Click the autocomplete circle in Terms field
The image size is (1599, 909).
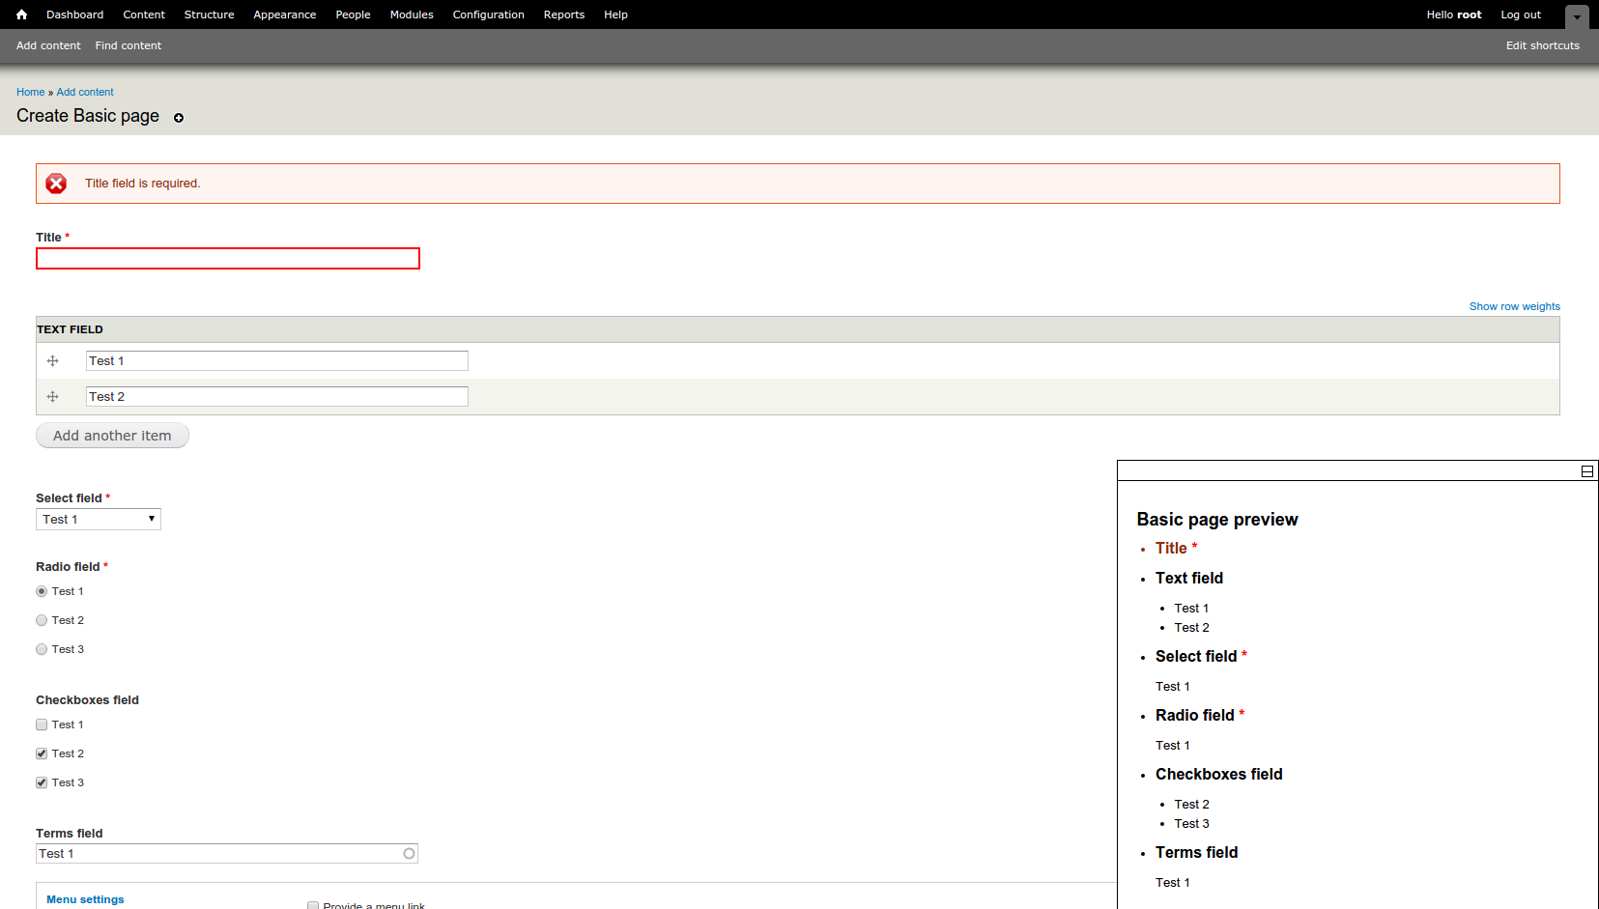tap(409, 854)
